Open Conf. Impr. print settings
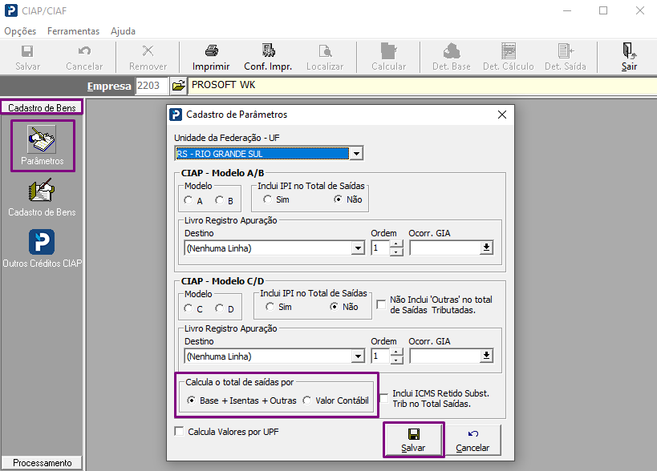657x471 pixels. tap(268, 58)
